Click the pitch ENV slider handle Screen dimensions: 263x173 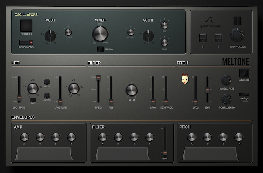(x=207, y=90)
